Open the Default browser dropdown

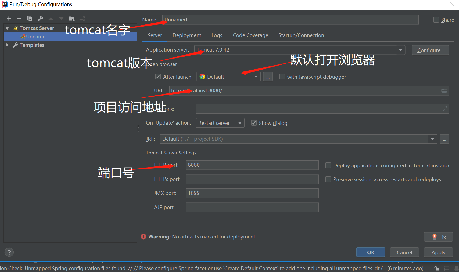click(228, 77)
